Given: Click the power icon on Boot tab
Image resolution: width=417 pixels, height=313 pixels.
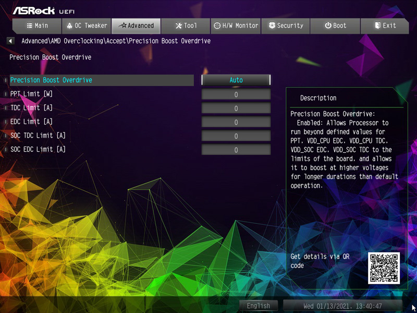Looking at the screenshot, I should tap(328, 26).
